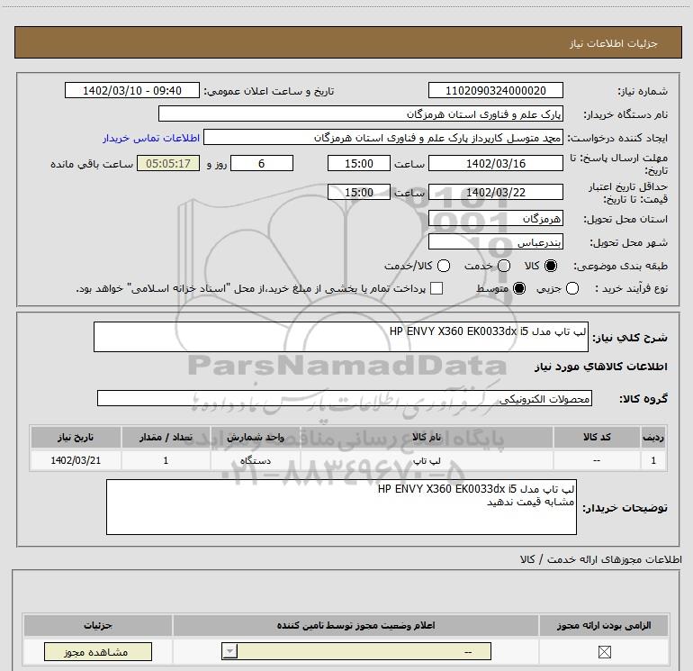Toggle the الزامی بودن ارائه مجوز checkbox

click(x=604, y=651)
